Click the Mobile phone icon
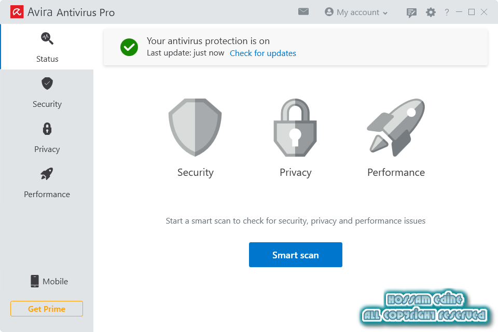Screen dimensions: 498x332 pos(35,281)
